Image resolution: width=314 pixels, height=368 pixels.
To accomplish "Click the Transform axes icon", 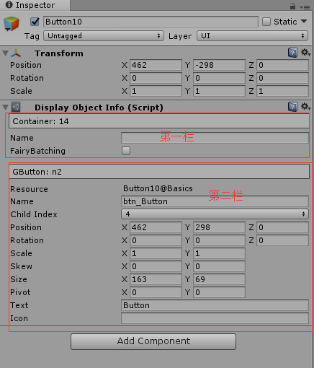I will pyautogui.click(x=16, y=53).
